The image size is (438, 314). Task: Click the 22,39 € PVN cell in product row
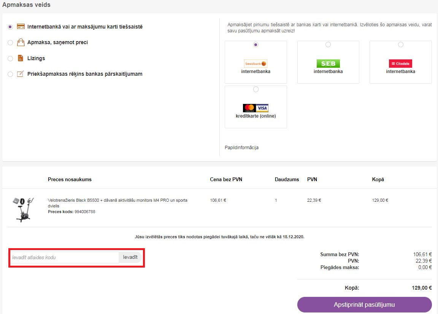(x=314, y=200)
